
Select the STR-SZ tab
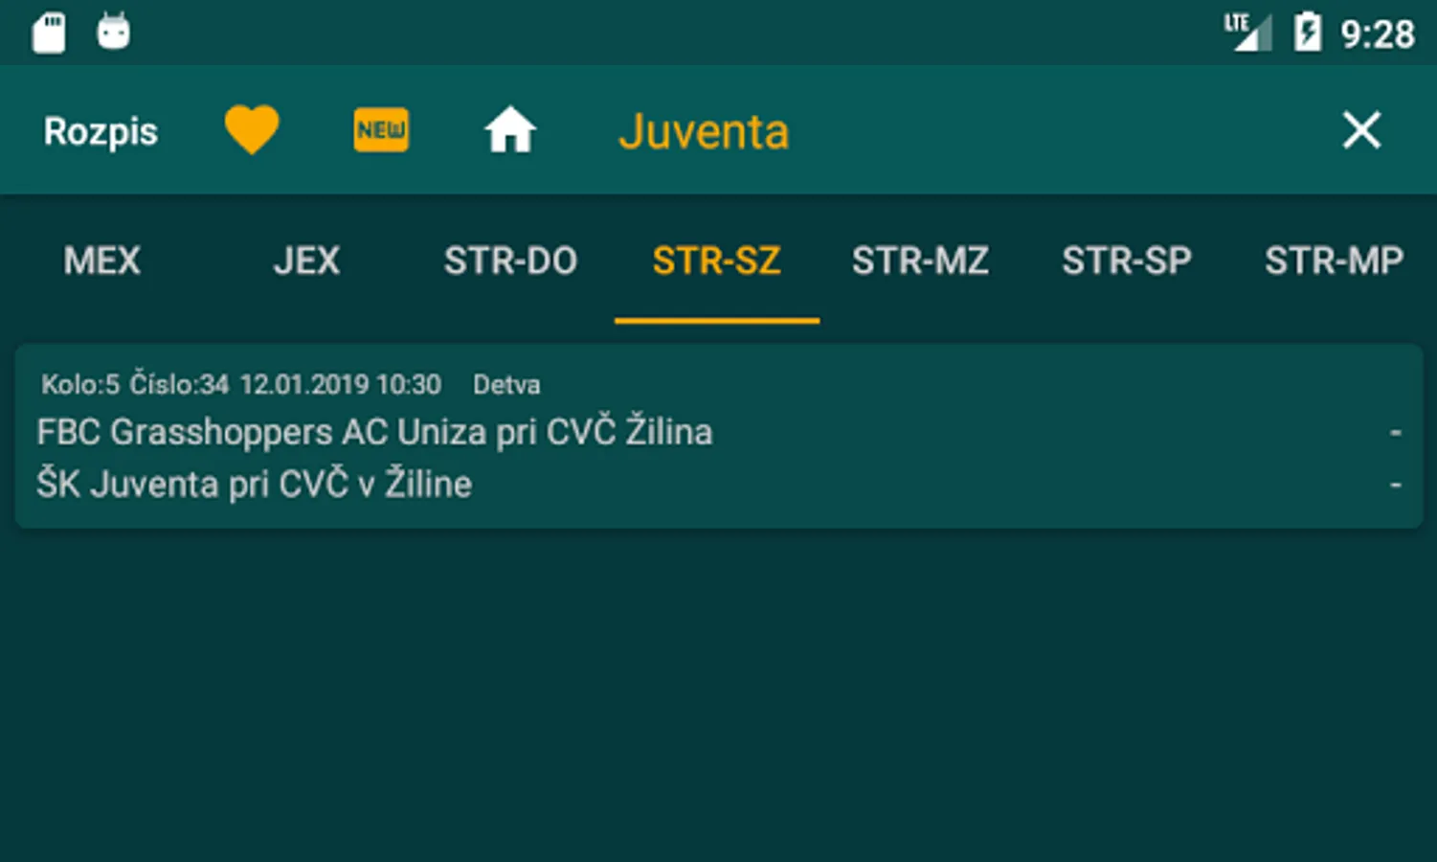(716, 261)
